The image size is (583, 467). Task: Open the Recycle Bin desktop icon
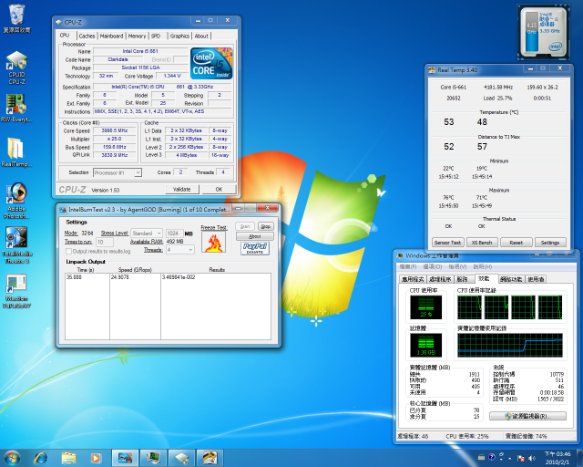[x=16, y=18]
